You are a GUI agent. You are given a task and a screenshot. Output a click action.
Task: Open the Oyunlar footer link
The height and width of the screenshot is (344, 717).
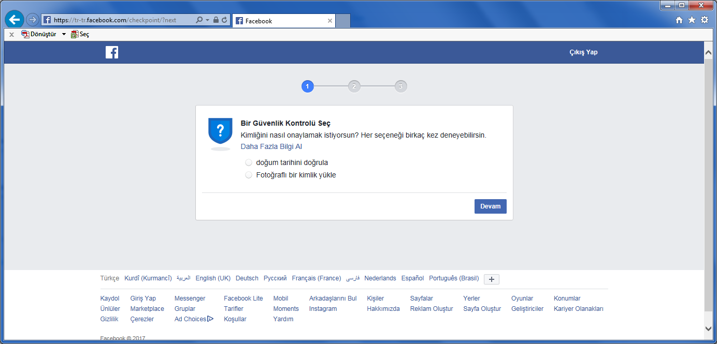point(522,298)
